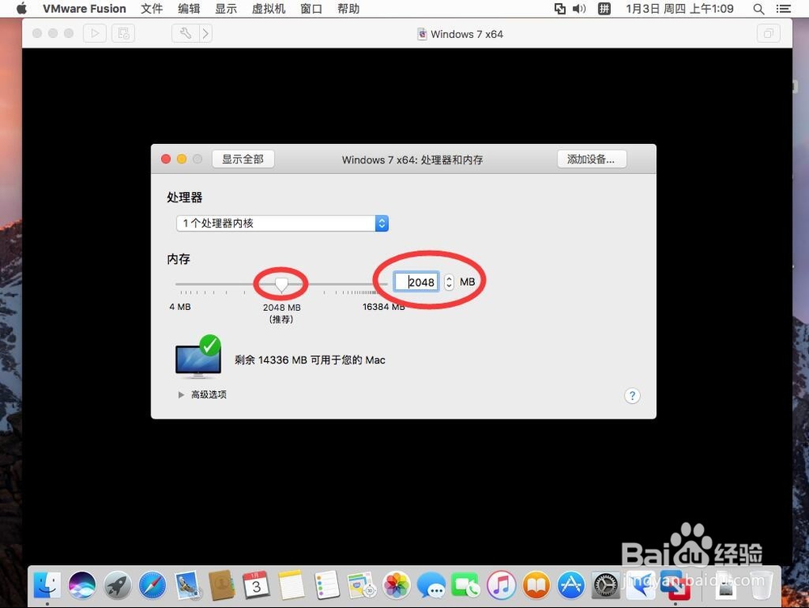Open the 虚拟机 menu
Viewport: 809px width, 608px height.
(x=269, y=9)
